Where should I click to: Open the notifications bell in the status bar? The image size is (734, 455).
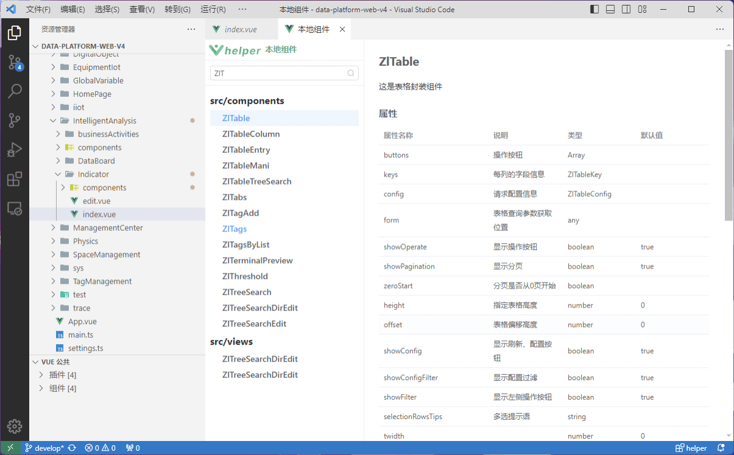pos(722,448)
